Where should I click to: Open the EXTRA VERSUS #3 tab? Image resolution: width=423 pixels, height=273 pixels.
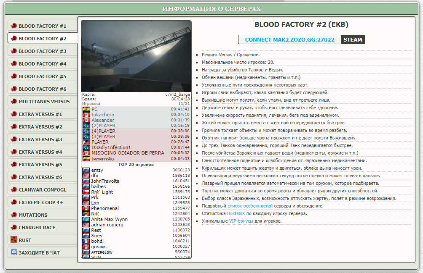43,139
